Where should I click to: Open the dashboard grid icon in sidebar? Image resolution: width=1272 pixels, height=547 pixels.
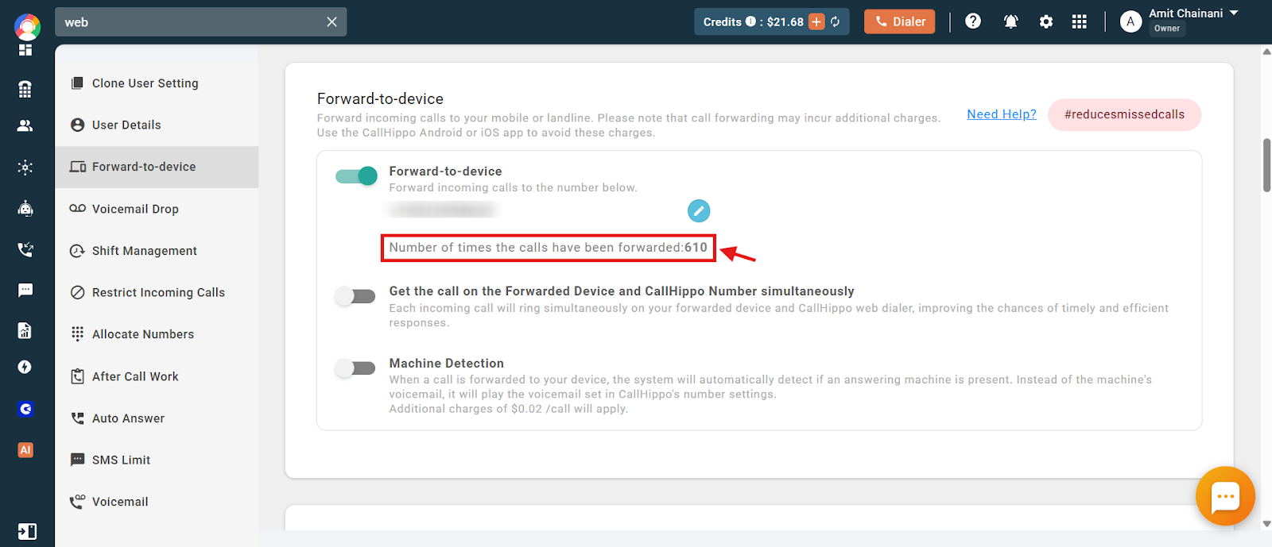point(25,50)
